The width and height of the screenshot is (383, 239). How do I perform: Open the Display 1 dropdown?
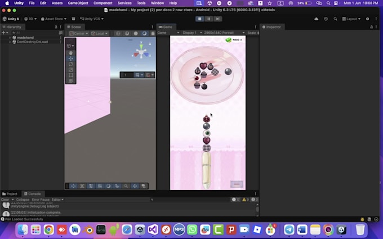click(x=192, y=33)
